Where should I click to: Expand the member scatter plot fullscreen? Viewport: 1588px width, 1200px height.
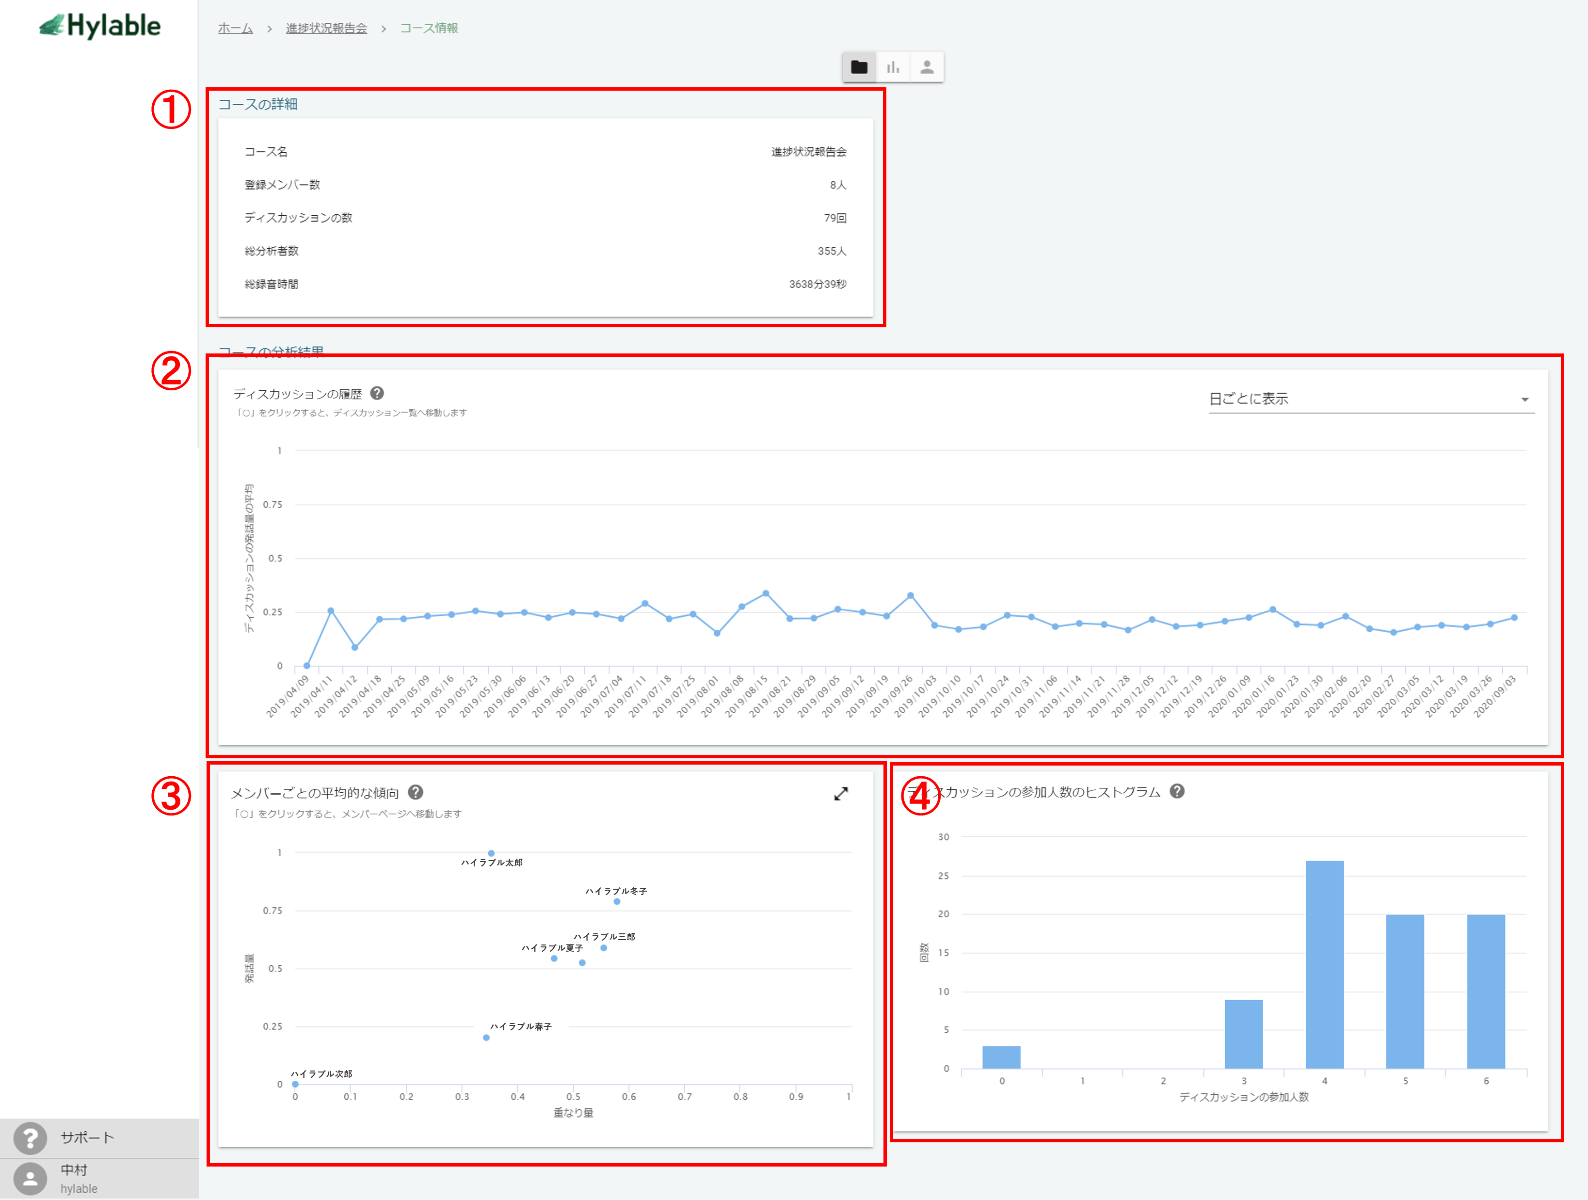pos(841,794)
